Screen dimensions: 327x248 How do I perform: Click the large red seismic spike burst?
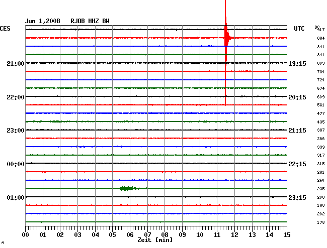pyautogui.click(x=226, y=38)
